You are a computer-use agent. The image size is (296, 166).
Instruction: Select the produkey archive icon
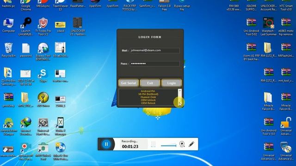coord(8,100)
